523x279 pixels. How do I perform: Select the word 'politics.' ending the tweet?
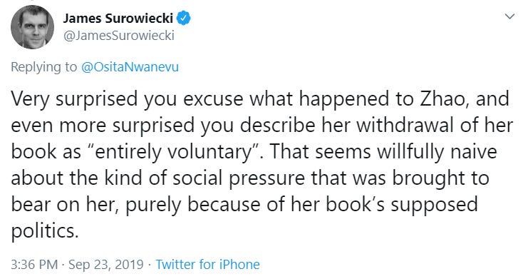click(45, 231)
